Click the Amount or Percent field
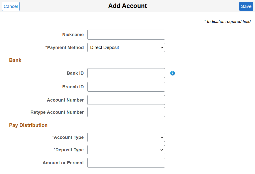 (x=126, y=163)
